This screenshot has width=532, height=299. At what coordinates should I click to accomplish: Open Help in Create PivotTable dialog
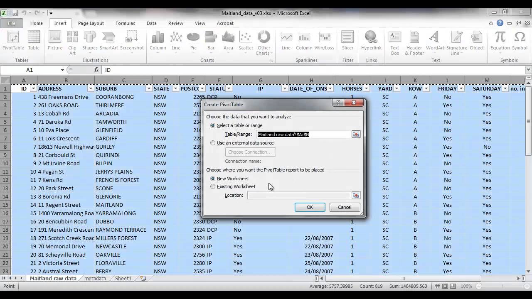[x=338, y=103]
